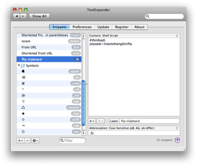Click the snippet list scroll down arrow

[84, 133]
